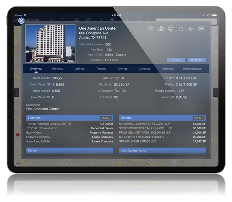Open My Notes
The image size is (232, 202).
(x=197, y=60)
